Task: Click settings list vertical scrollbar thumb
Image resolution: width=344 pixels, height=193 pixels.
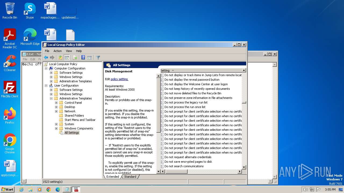Action: [244, 102]
